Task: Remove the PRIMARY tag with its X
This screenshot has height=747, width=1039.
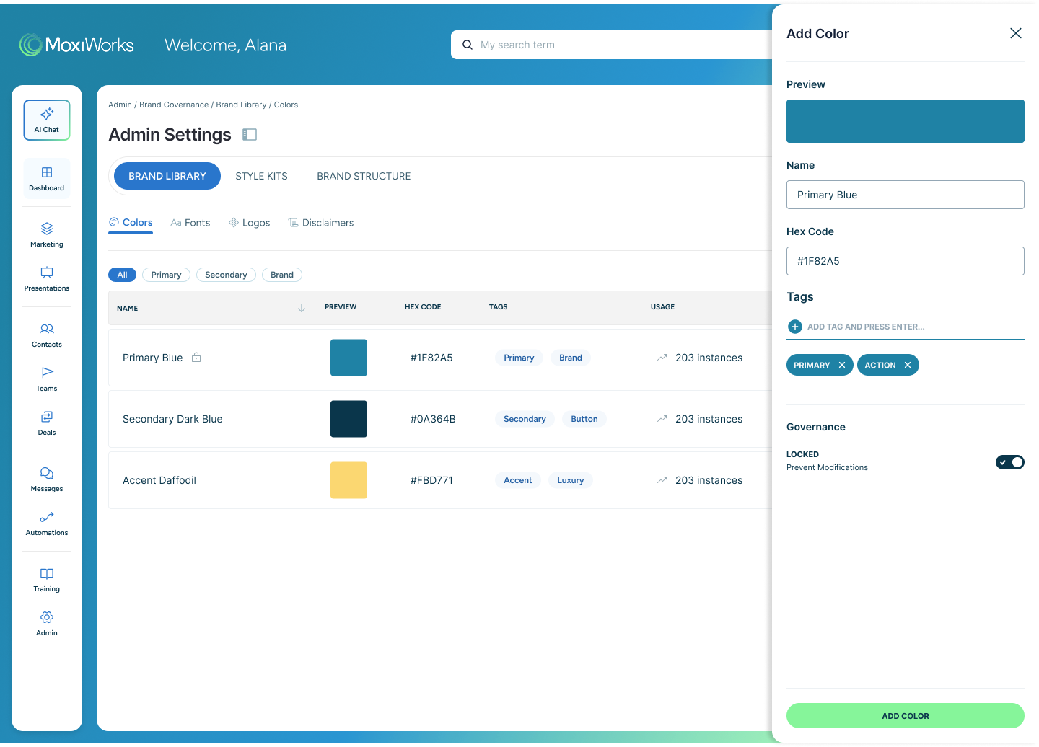Action: pos(842,365)
